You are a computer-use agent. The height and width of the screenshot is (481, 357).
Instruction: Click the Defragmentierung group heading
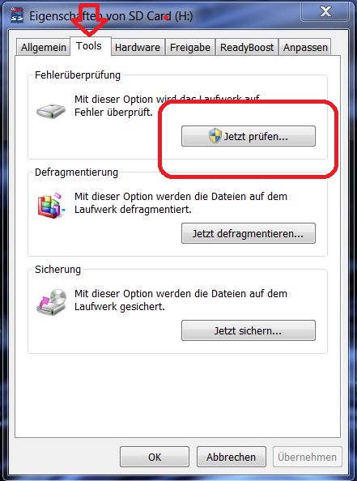(x=76, y=172)
